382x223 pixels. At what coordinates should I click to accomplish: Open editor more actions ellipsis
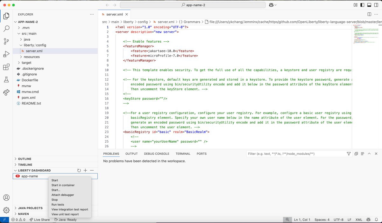(x=376, y=14)
